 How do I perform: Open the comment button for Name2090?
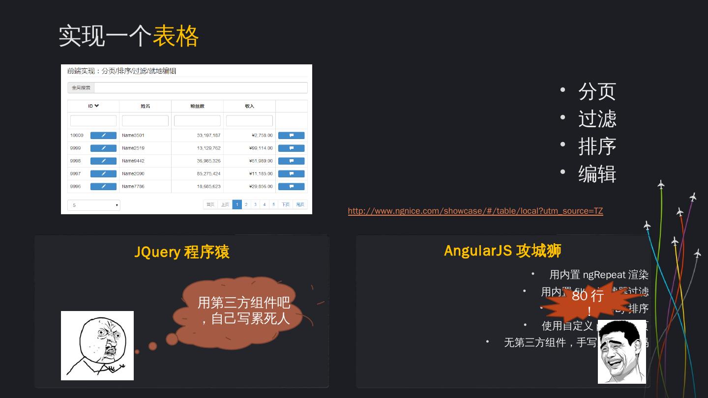tap(291, 174)
